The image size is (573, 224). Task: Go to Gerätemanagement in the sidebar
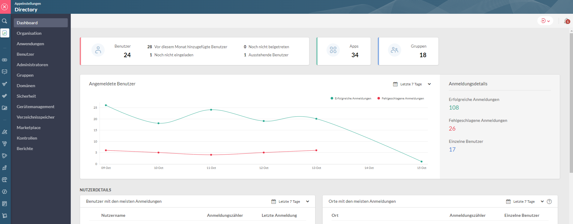[x=35, y=107]
